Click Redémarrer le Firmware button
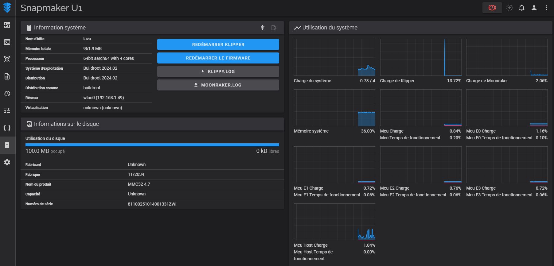 (x=218, y=58)
